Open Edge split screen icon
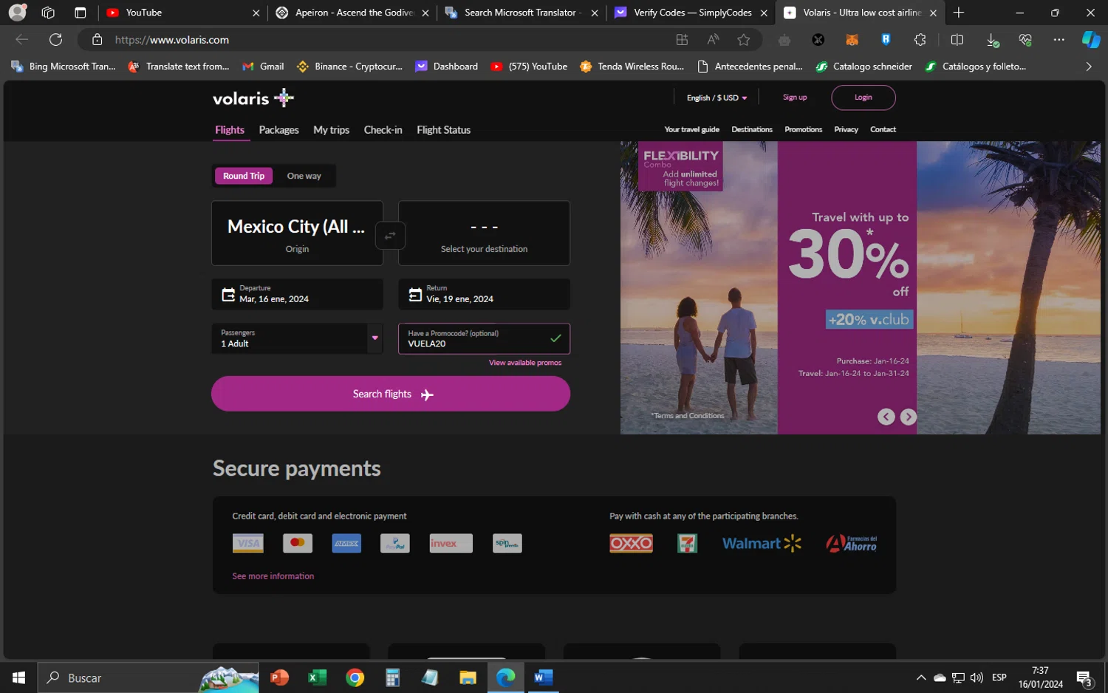Image resolution: width=1108 pixels, height=693 pixels. pyautogui.click(x=957, y=40)
